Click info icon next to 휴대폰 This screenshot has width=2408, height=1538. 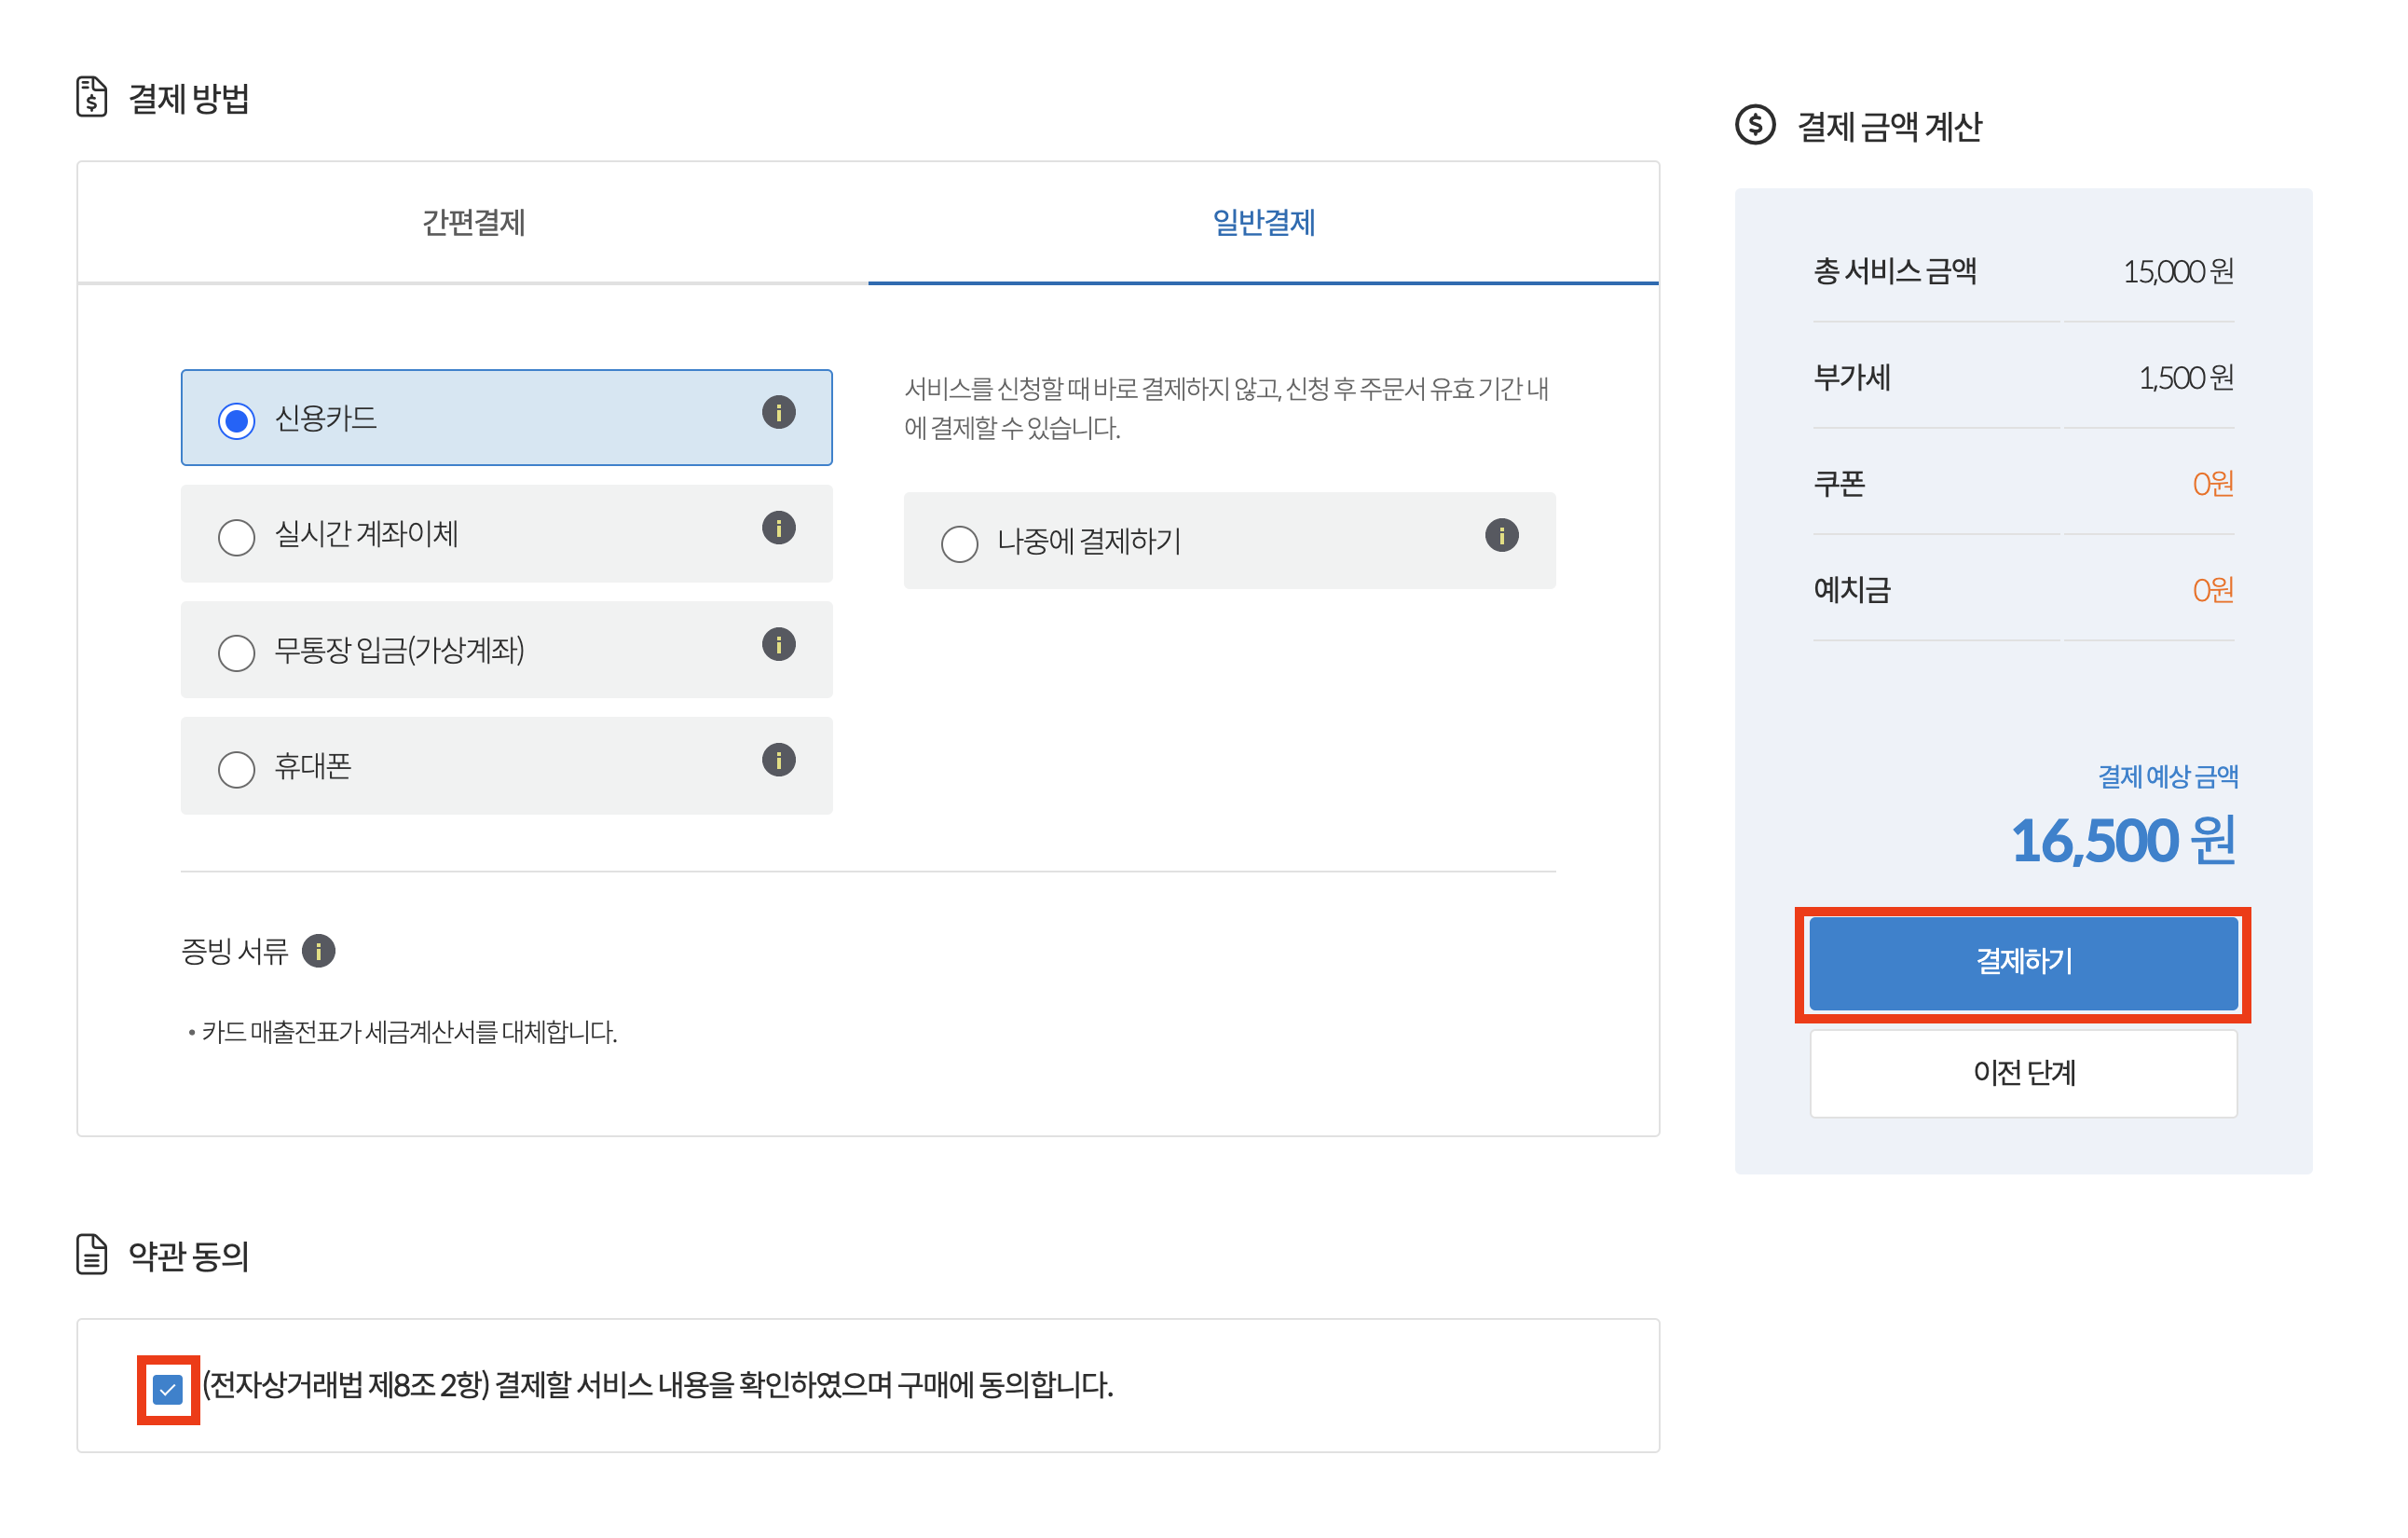click(x=778, y=760)
